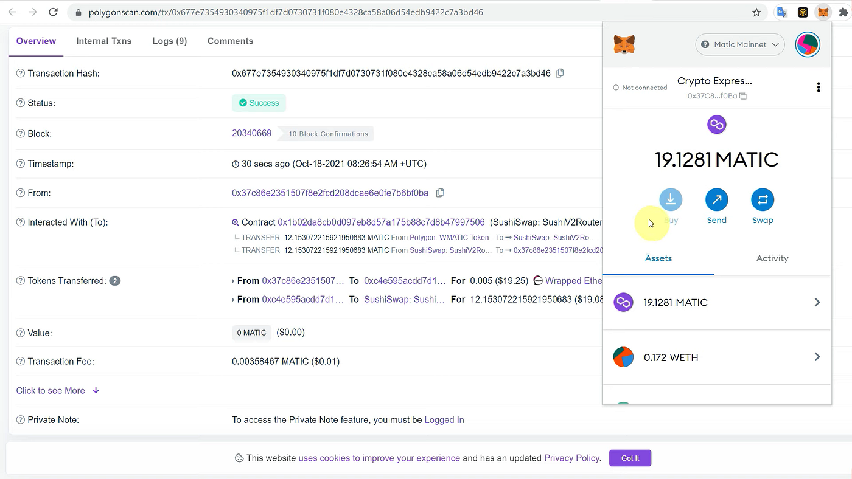Click the purple MATIC token logo above balance

(x=717, y=125)
